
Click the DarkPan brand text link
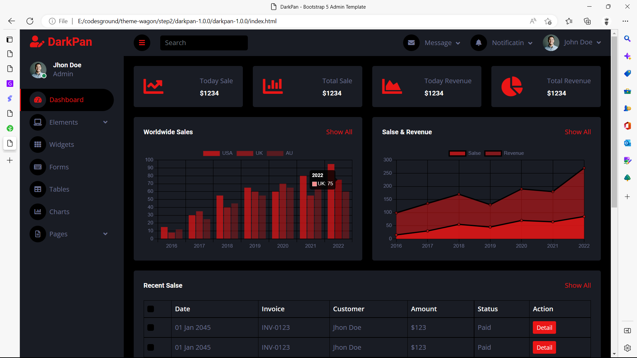[x=70, y=42]
